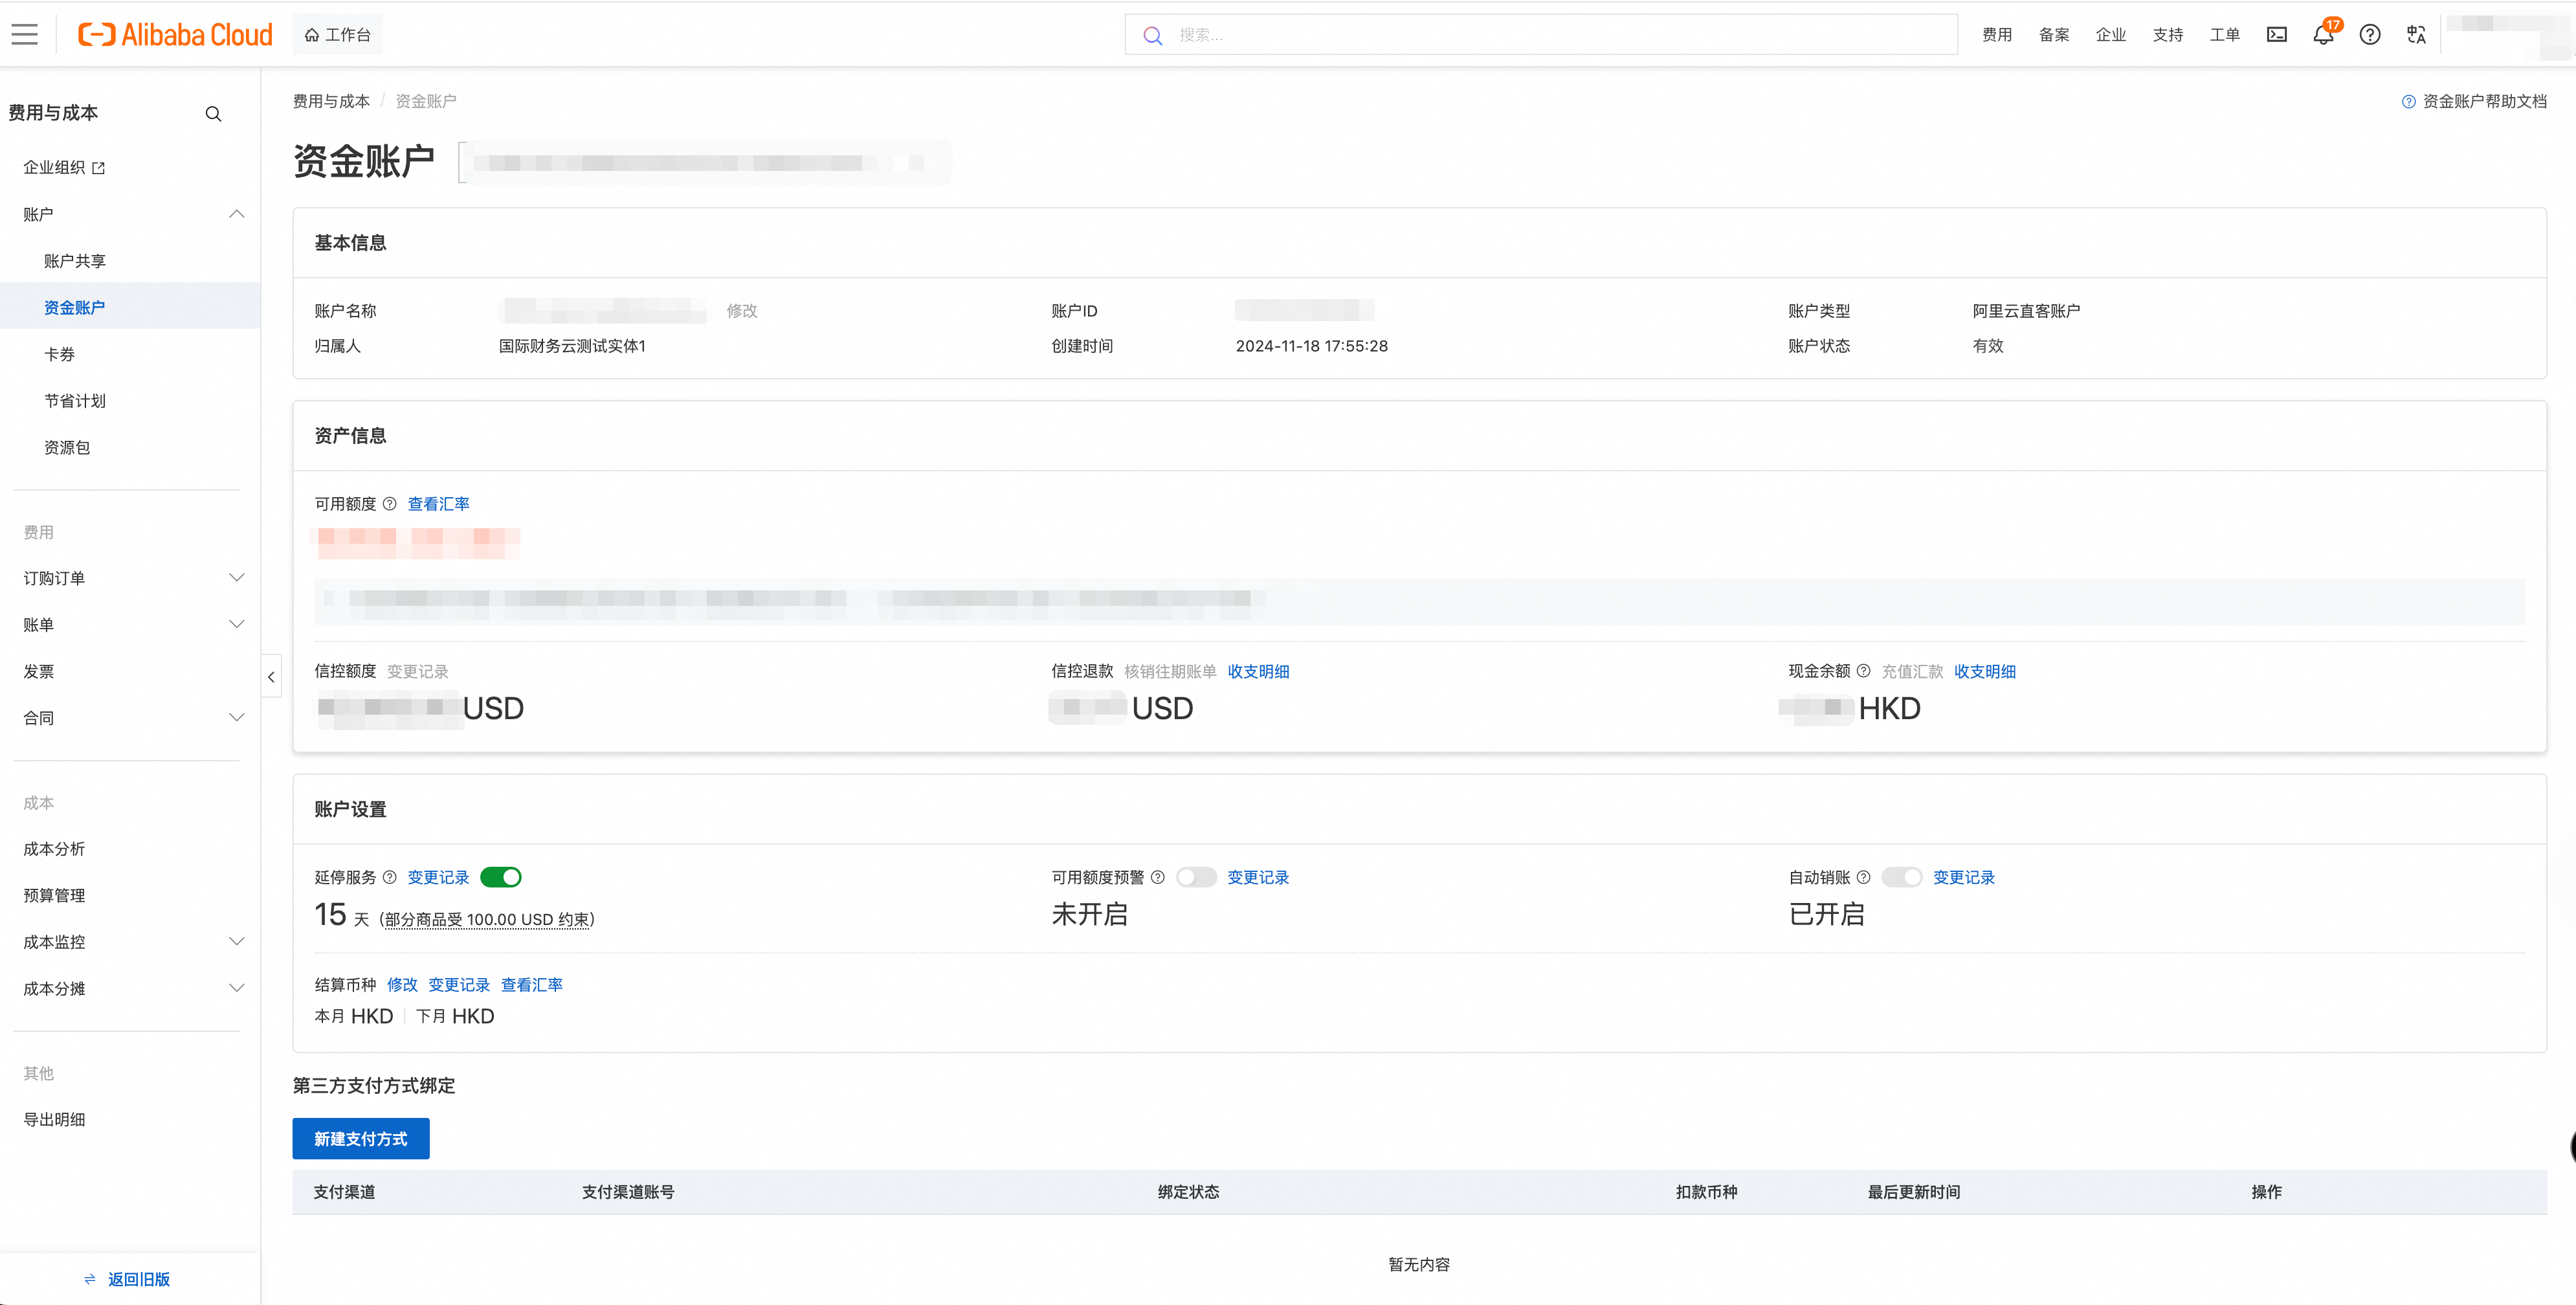
Task: Click help icon next to 可用额度
Action: (390, 504)
